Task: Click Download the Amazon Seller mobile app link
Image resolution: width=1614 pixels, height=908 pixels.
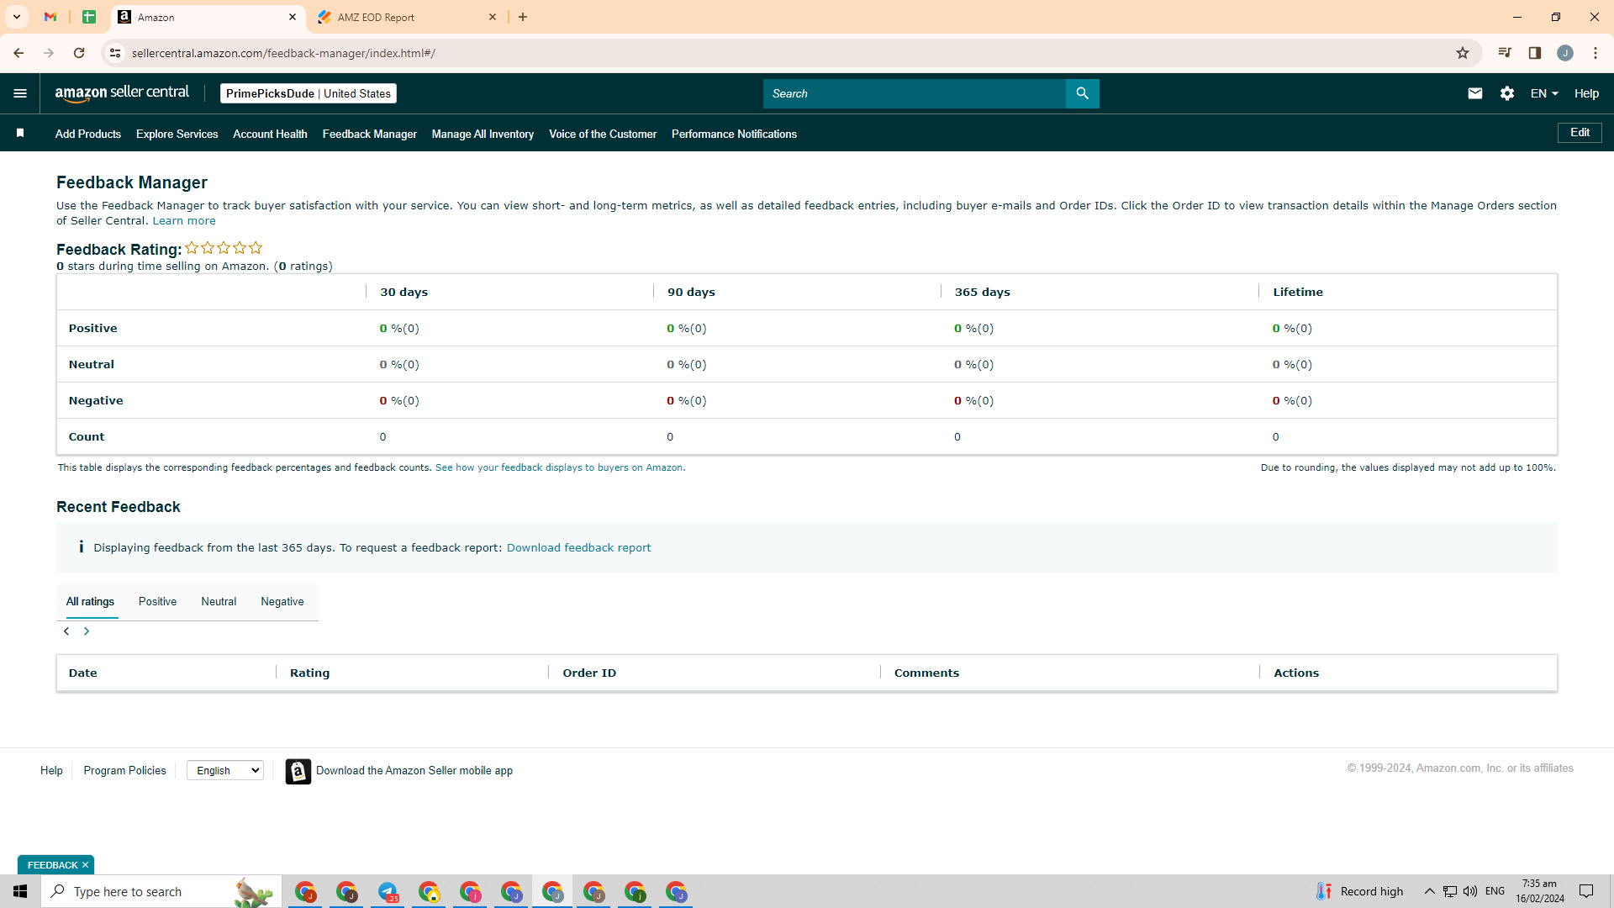Action: tap(414, 770)
